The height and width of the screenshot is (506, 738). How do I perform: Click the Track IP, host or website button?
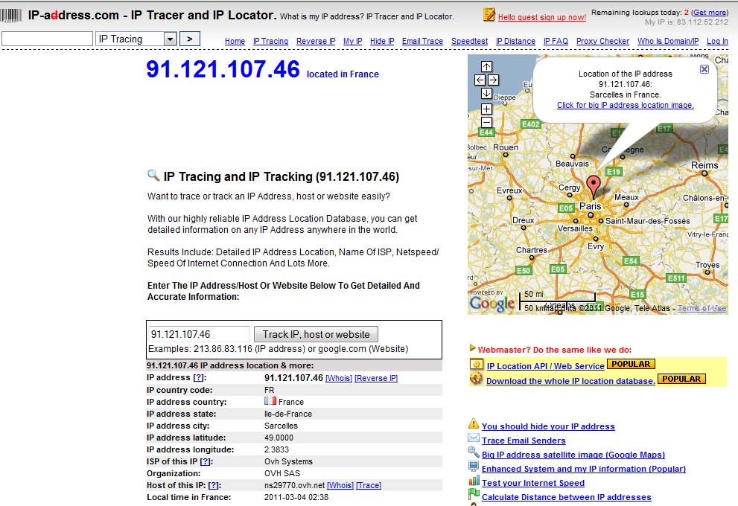point(316,334)
